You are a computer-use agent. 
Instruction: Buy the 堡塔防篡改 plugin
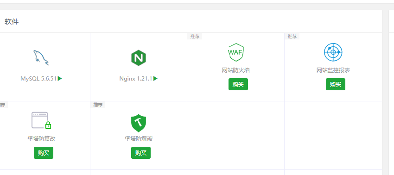44,153
